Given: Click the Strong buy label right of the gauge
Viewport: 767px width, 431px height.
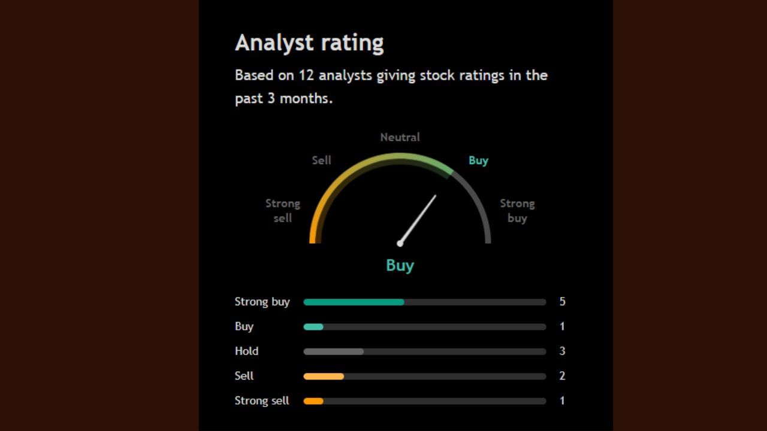Looking at the screenshot, I should [x=517, y=211].
